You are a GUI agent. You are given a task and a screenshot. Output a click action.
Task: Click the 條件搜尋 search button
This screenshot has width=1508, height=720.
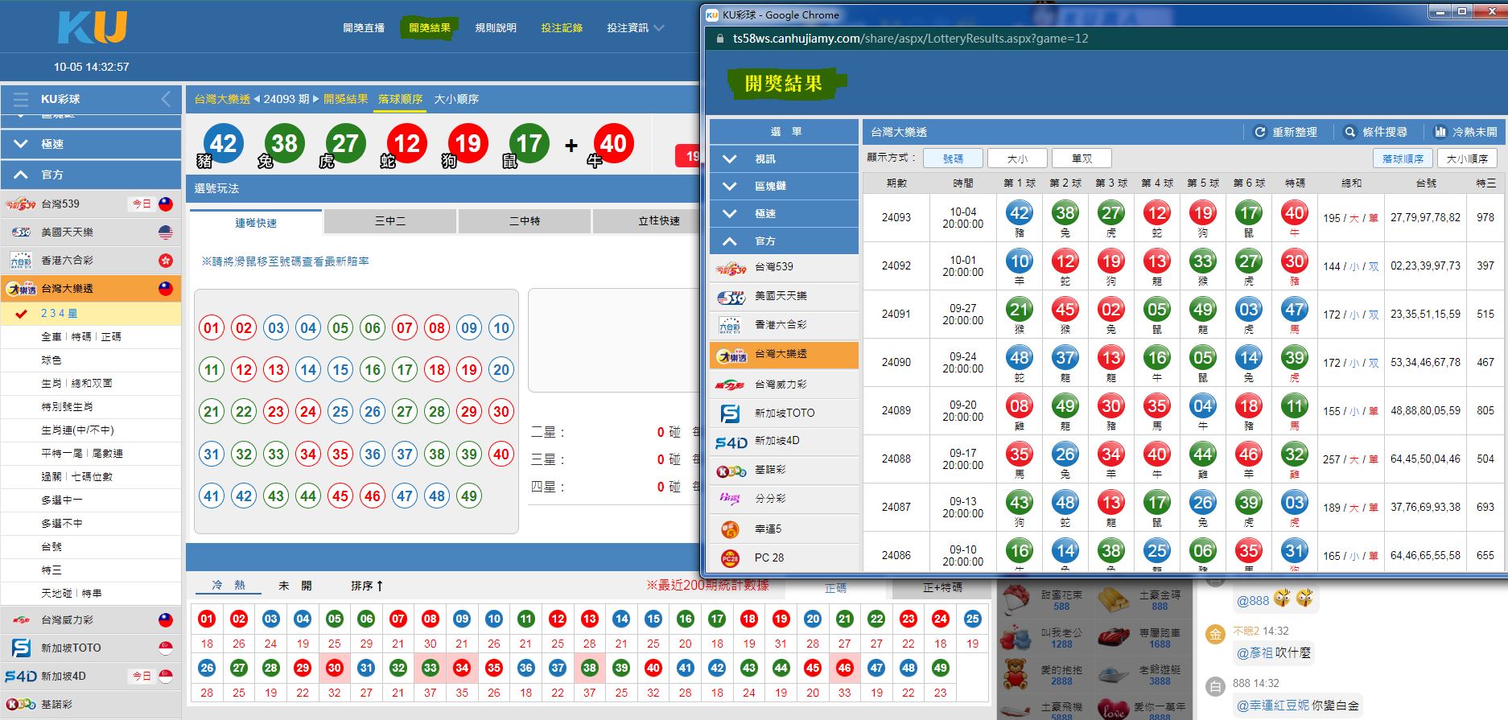[1376, 132]
